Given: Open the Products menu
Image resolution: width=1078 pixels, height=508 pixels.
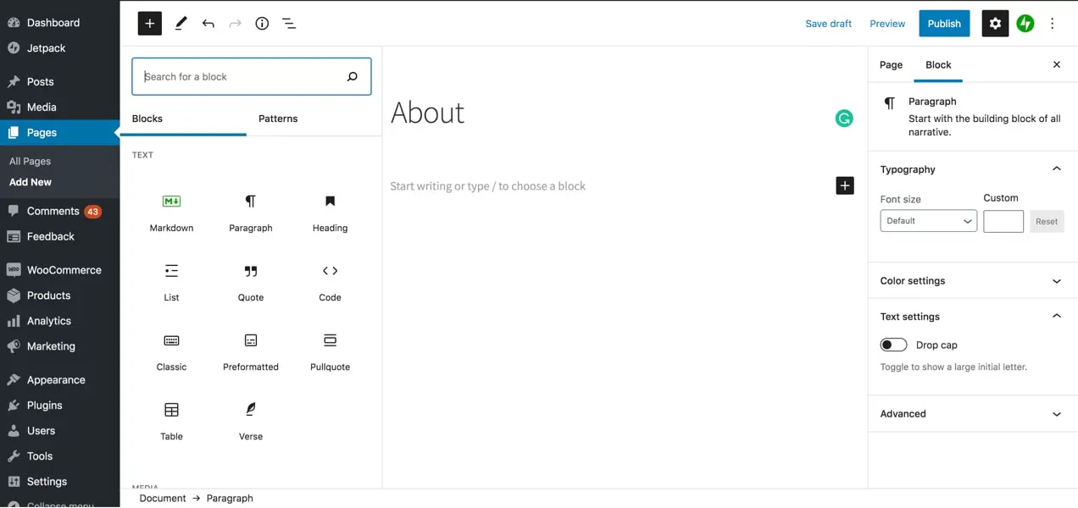Looking at the screenshot, I should pyautogui.click(x=59, y=295).
